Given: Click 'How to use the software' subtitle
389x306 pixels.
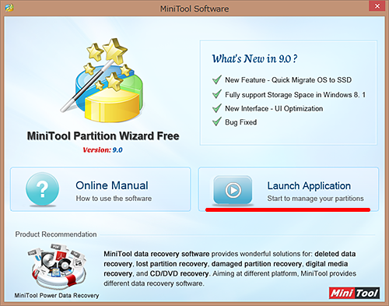Looking at the screenshot, I should pyautogui.click(x=114, y=199).
